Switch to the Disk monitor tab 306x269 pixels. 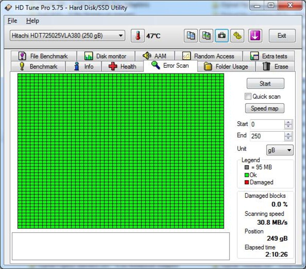106,56
